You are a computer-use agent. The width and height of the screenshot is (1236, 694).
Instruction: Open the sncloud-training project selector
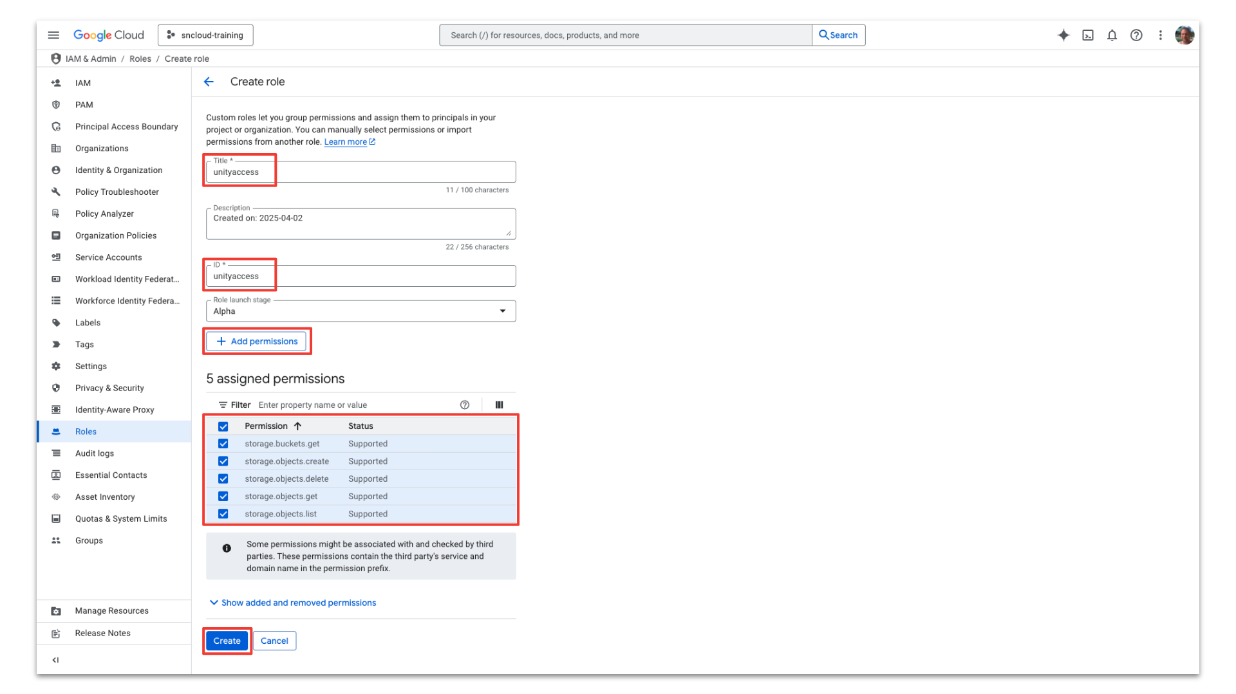point(205,35)
